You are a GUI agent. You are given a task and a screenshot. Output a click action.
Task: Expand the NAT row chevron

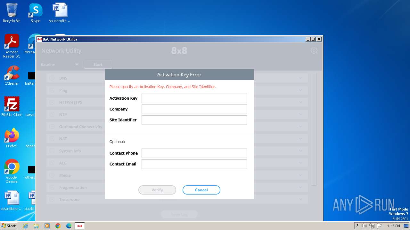click(x=300, y=139)
